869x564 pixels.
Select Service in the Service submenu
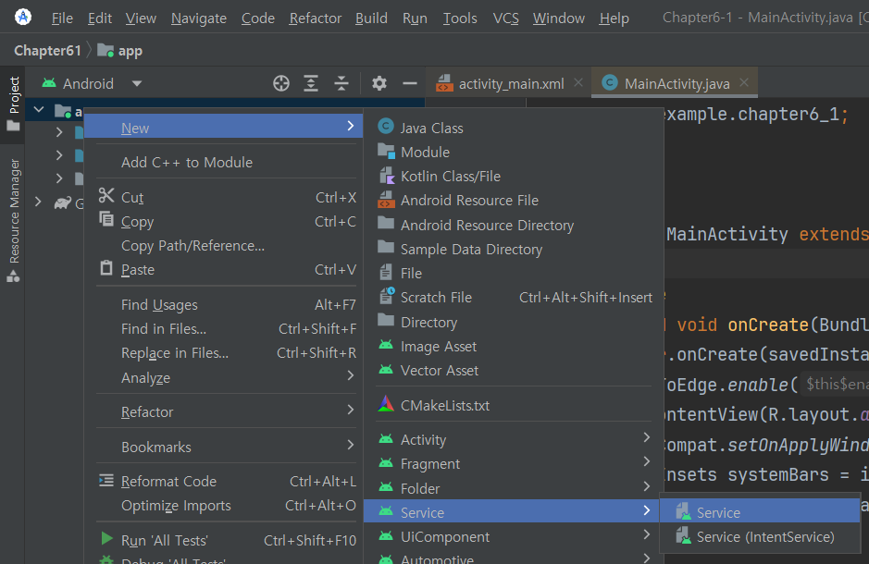pyautogui.click(x=760, y=512)
